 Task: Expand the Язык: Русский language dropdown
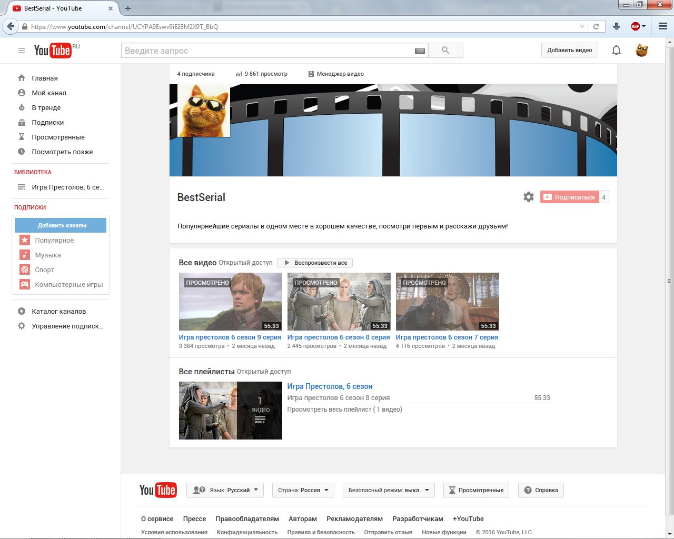click(225, 490)
